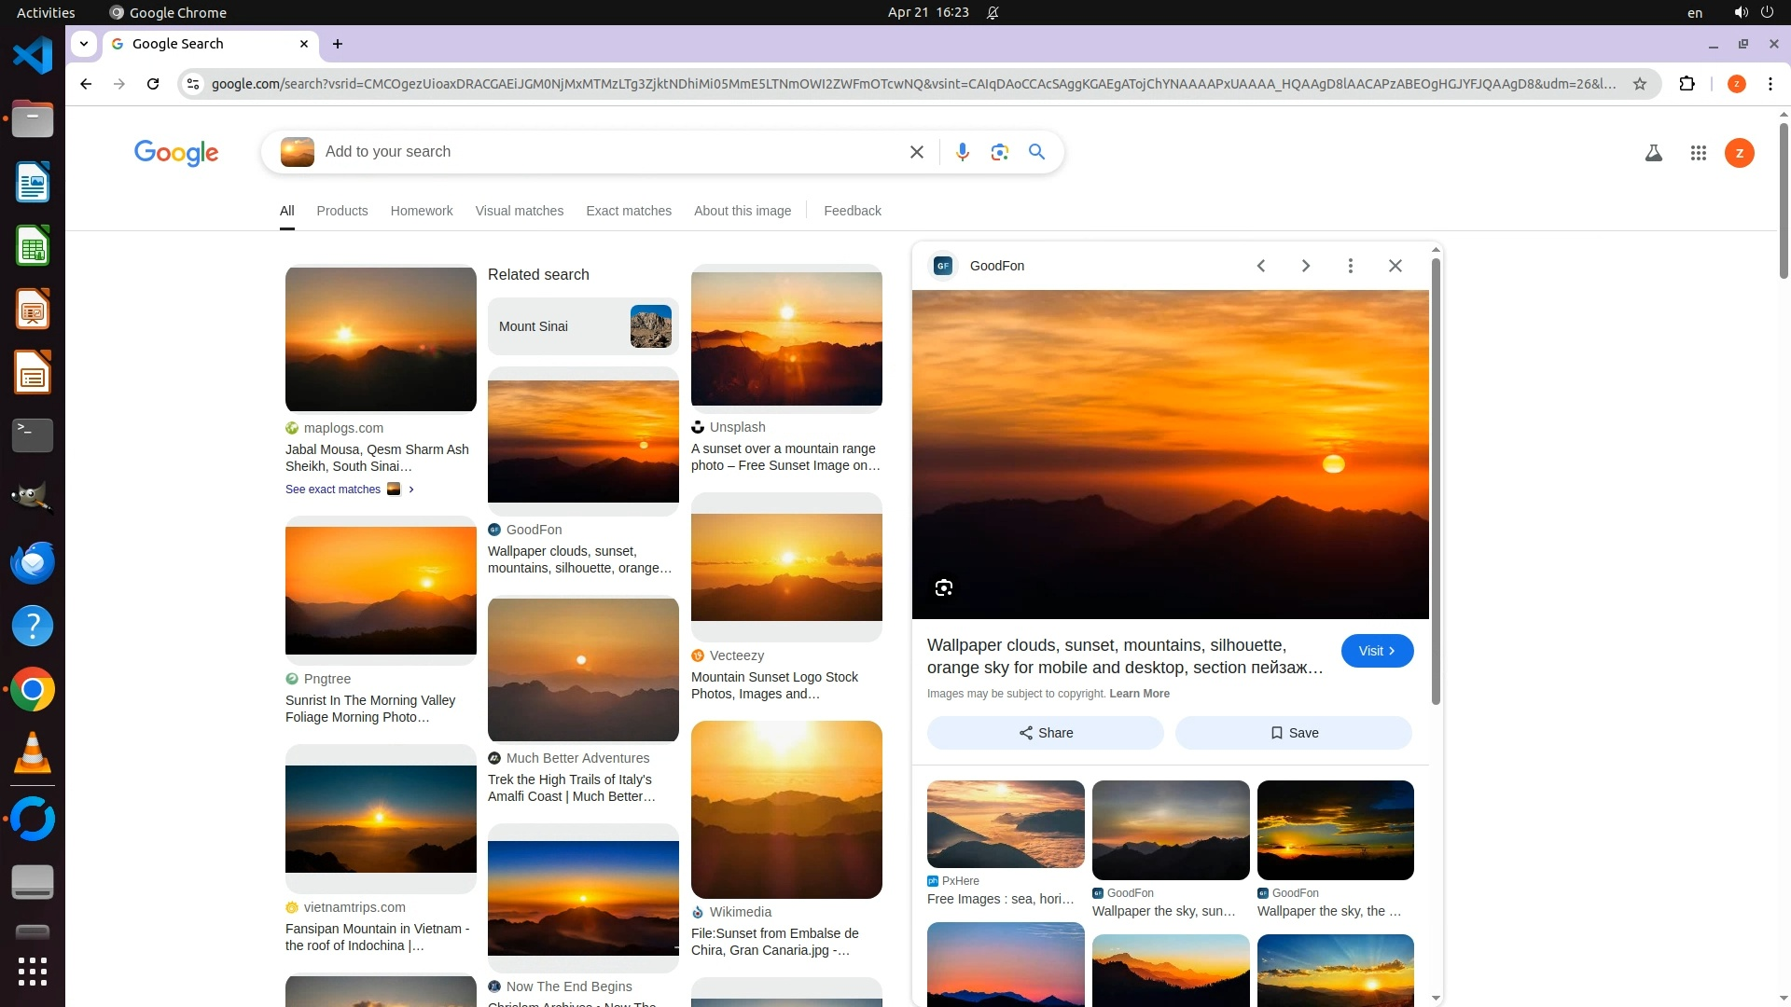Screen dimensions: 1791x1007
Task: Clear search with the X icon
Action: coord(916,152)
